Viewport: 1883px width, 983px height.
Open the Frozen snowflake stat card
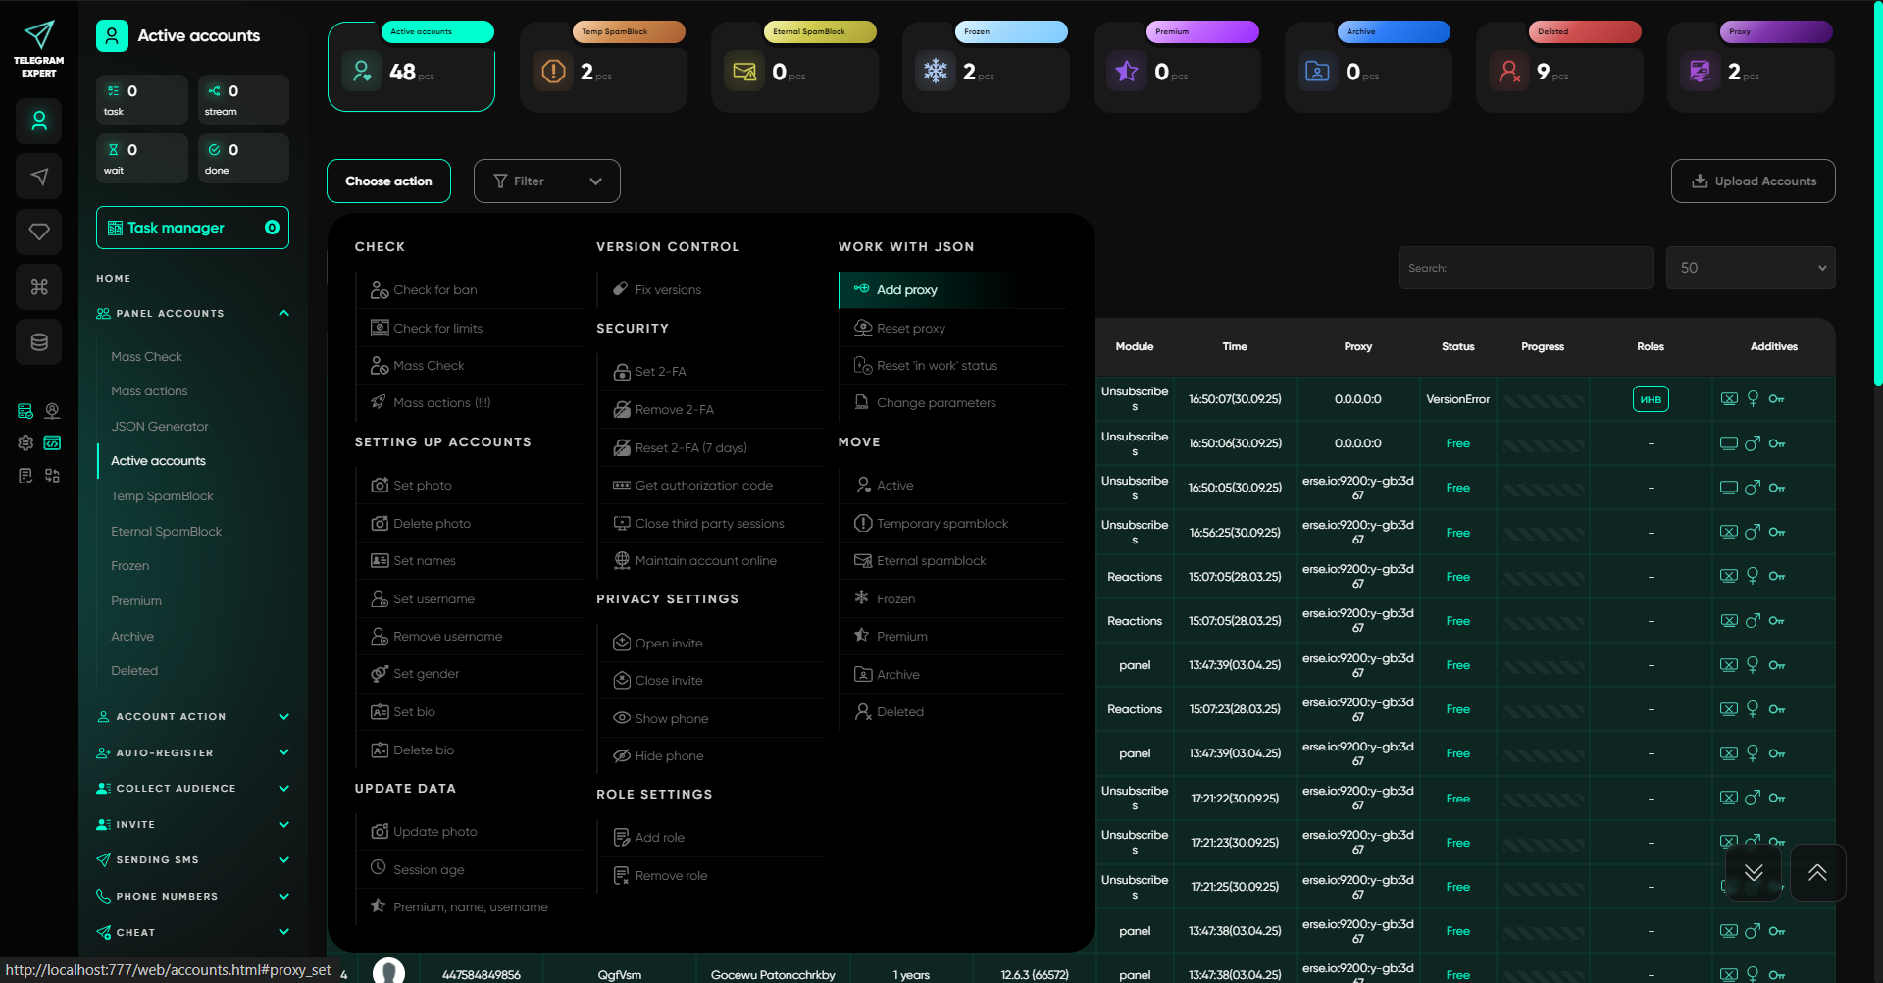(x=985, y=67)
